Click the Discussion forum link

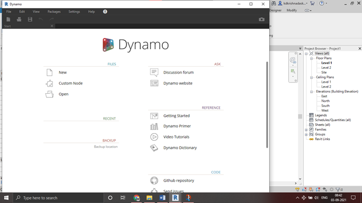pos(178,72)
